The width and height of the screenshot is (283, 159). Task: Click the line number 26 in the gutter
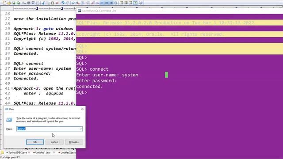pos(8,14)
